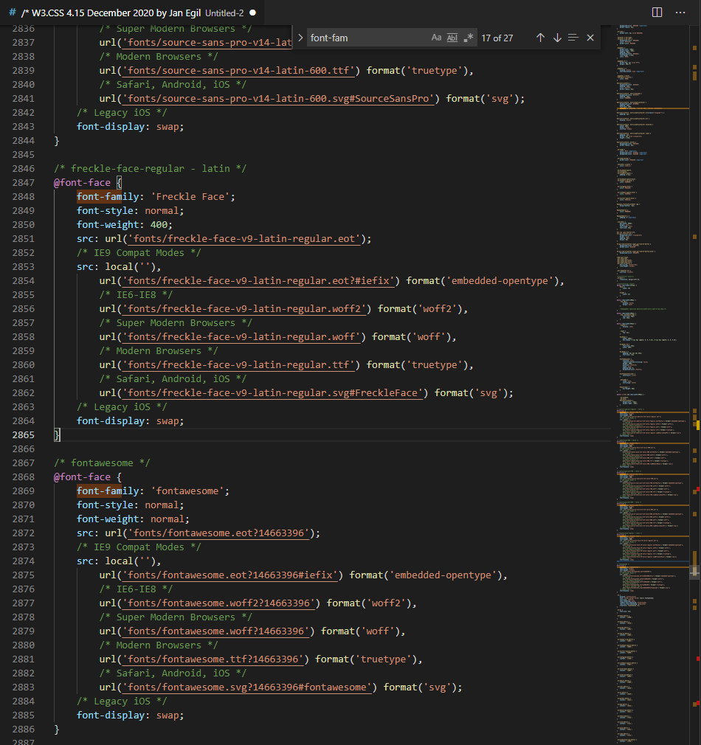This screenshot has width=701, height=745.
Task: Follow the fontawesome.eot?14663396 link on line 2872
Action: coord(218,533)
